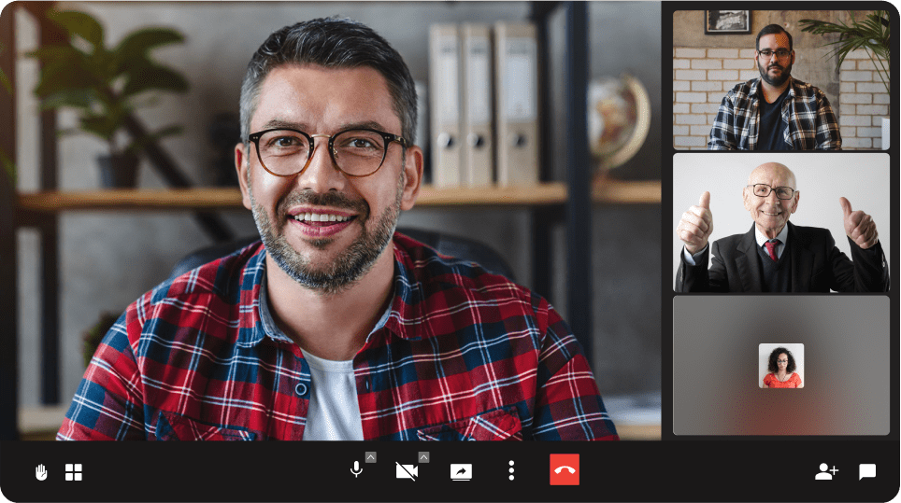Select the thumbs-up participant's video thumbnail
This screenshot has height=503, width=901.
coord(780,223)
